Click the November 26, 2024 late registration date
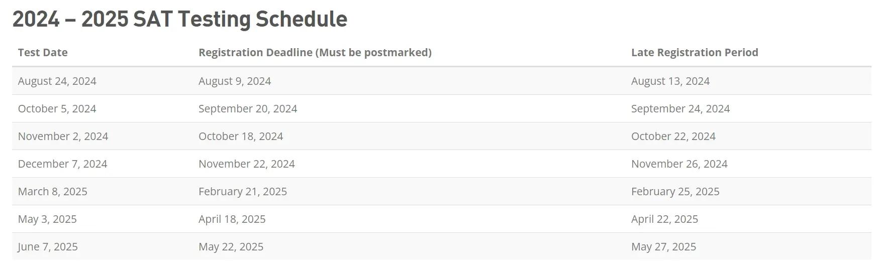This screenshot has width=878, height=270. [x=679, y=164]
